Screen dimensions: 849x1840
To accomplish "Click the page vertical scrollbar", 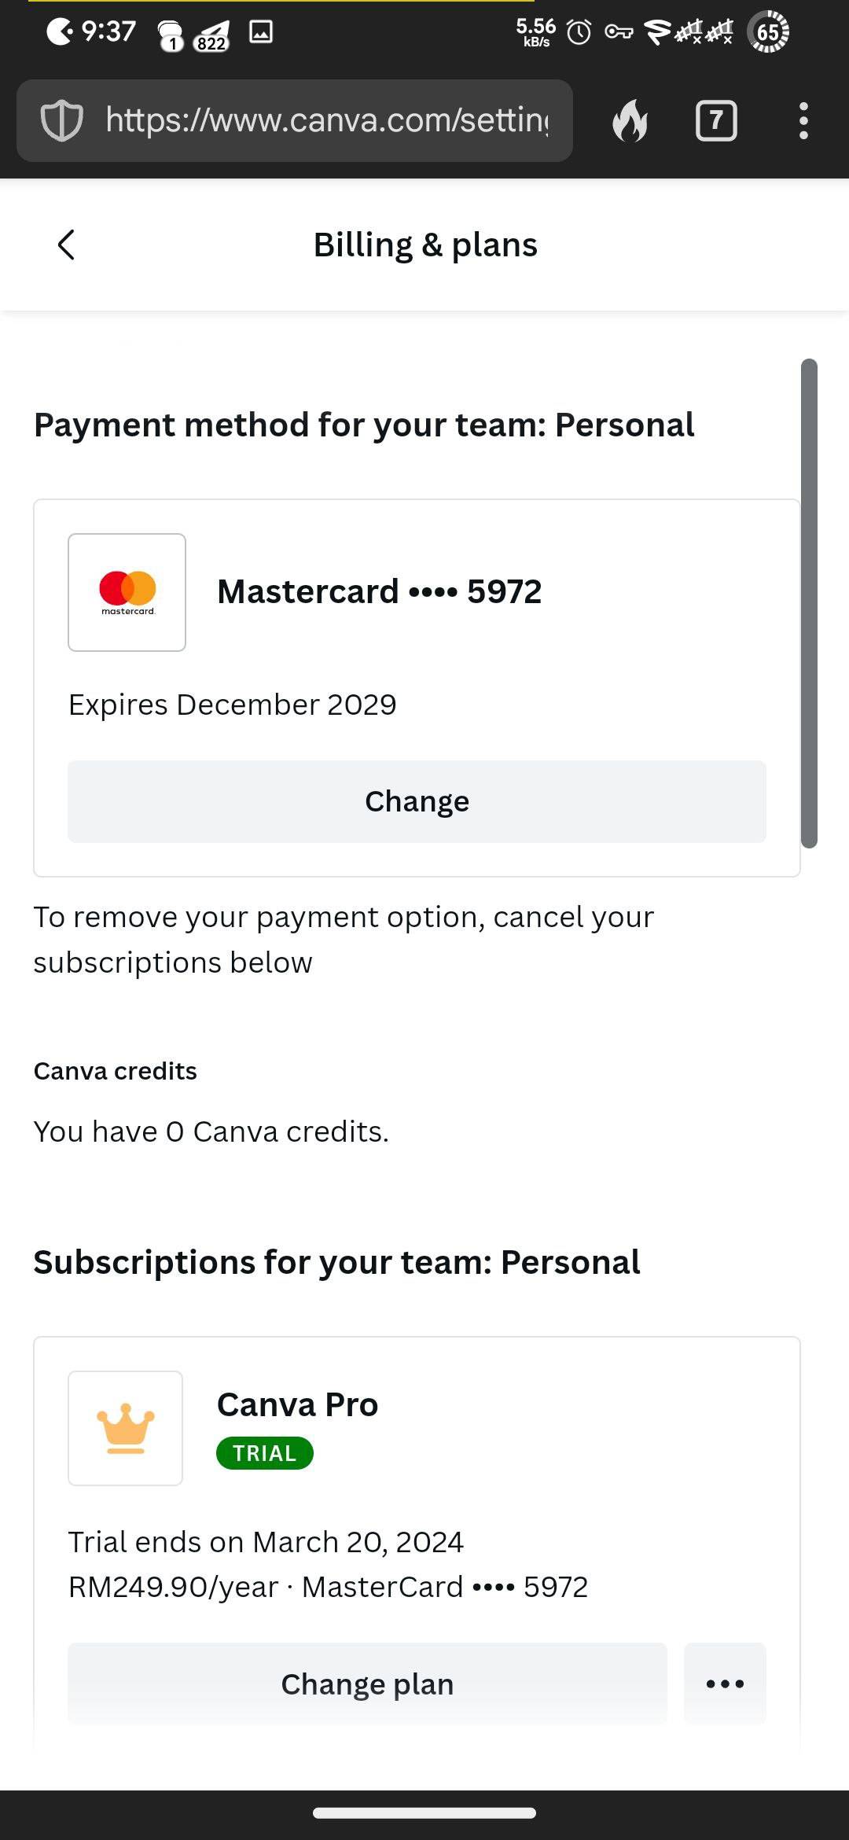I will [x=809, y=603].
